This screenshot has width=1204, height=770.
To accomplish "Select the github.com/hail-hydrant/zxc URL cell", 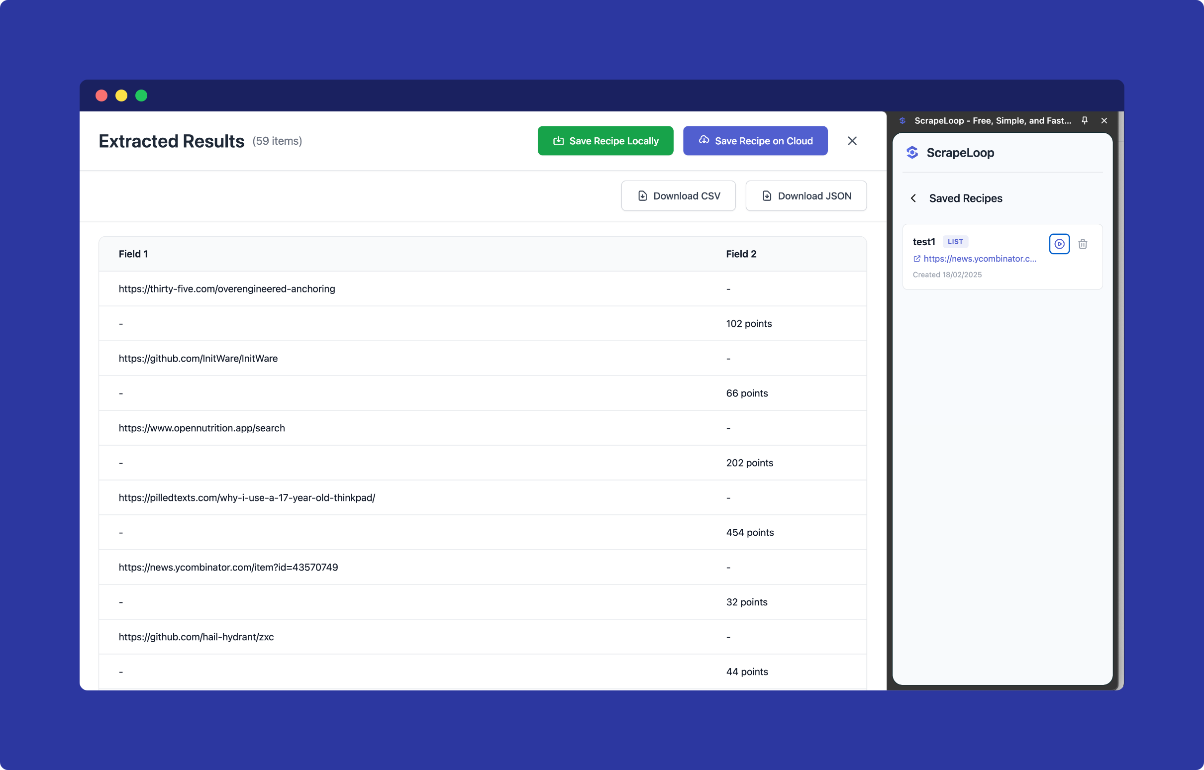I will (196, 637).
